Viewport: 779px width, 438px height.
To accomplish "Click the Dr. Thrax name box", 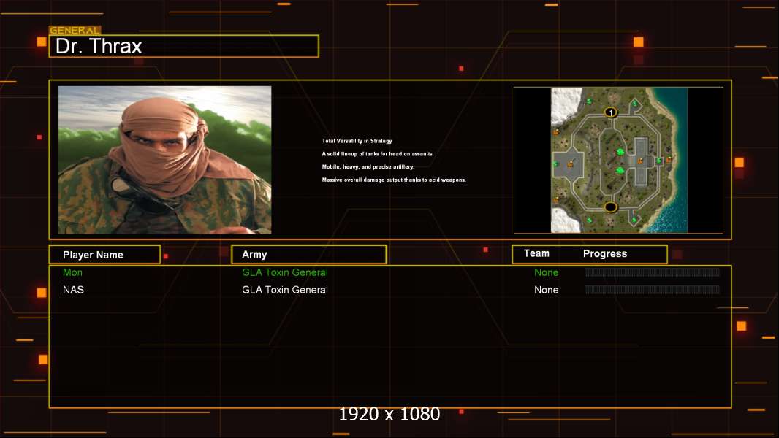I will (x=184, y=46).
